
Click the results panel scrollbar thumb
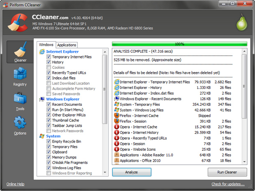[x=244, y=86]
